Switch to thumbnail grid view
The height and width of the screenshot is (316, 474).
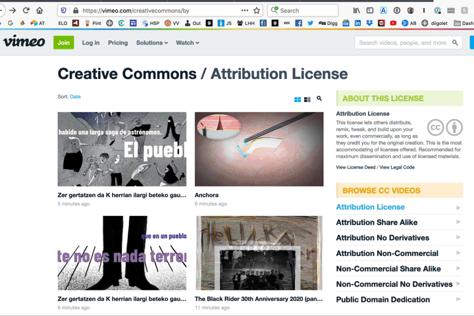pos(298,99)
